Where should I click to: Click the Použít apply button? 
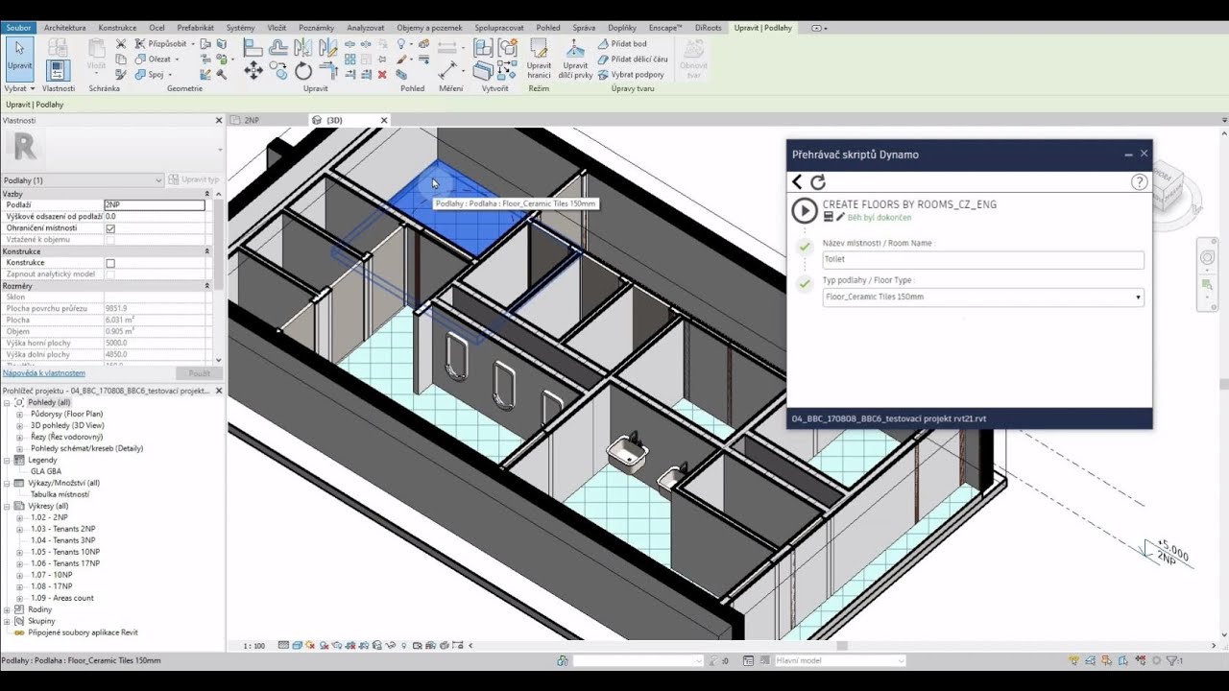(x=199, y=373)
